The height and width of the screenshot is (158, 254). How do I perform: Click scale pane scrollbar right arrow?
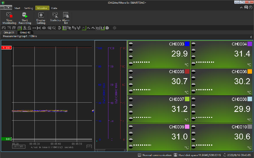[x=125, y=151]
